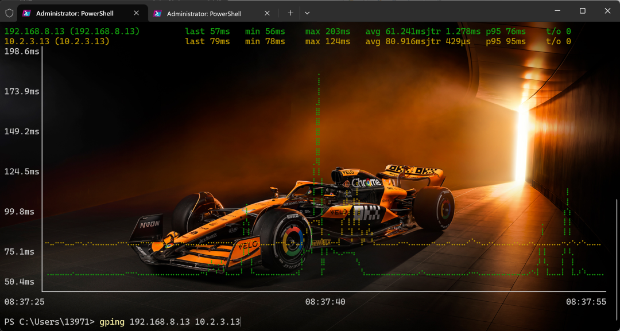This screenshot has width=620, height=331.
Task: Maximize the terminal window
Action: click(x=583, y=11)
